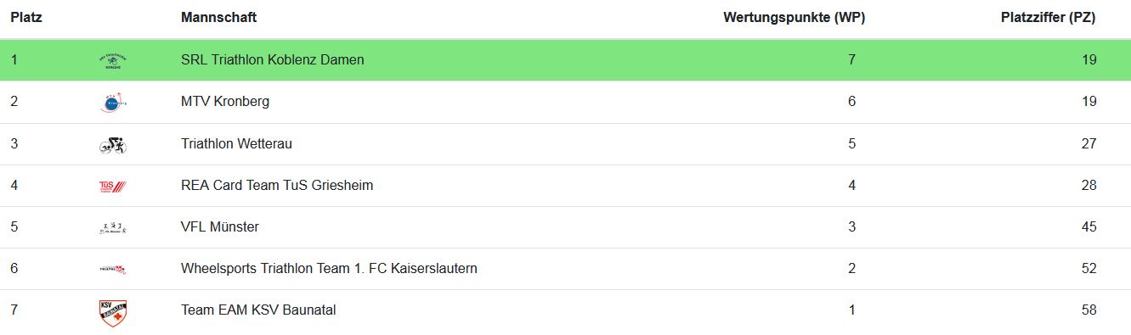Click the TuS Griesheim red logo

click(x=112, y=186)
